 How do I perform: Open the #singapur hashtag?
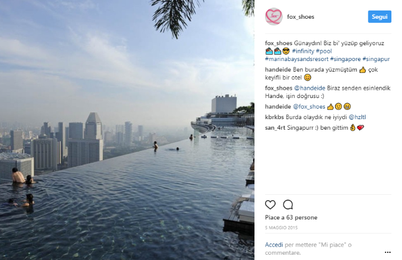coord(376,59)
